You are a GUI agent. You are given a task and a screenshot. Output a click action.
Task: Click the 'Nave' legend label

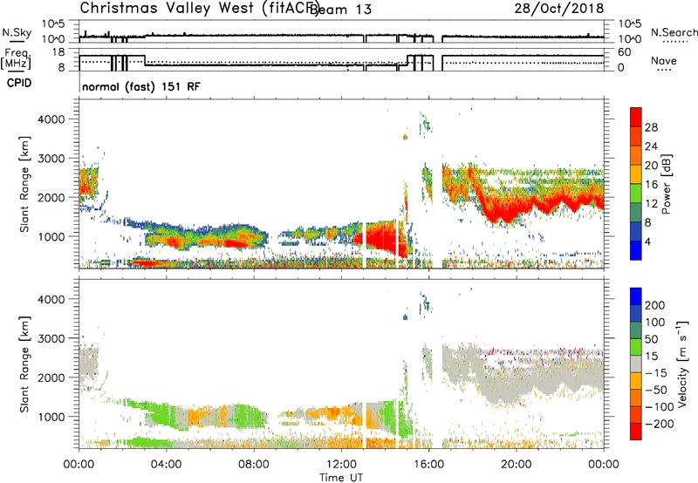click(664, 60)
